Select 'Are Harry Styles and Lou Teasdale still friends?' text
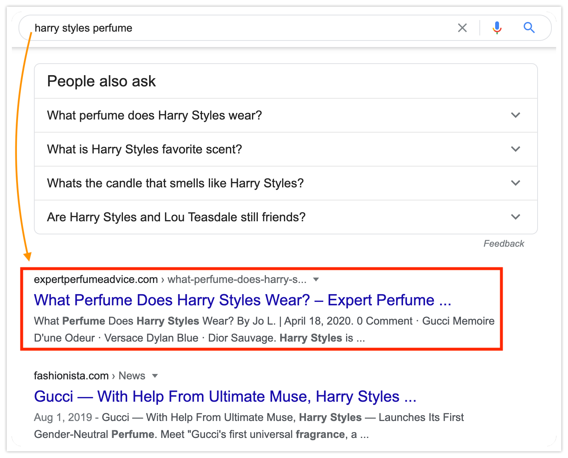This screenshot has height=458, width=568. pos(176,217)
